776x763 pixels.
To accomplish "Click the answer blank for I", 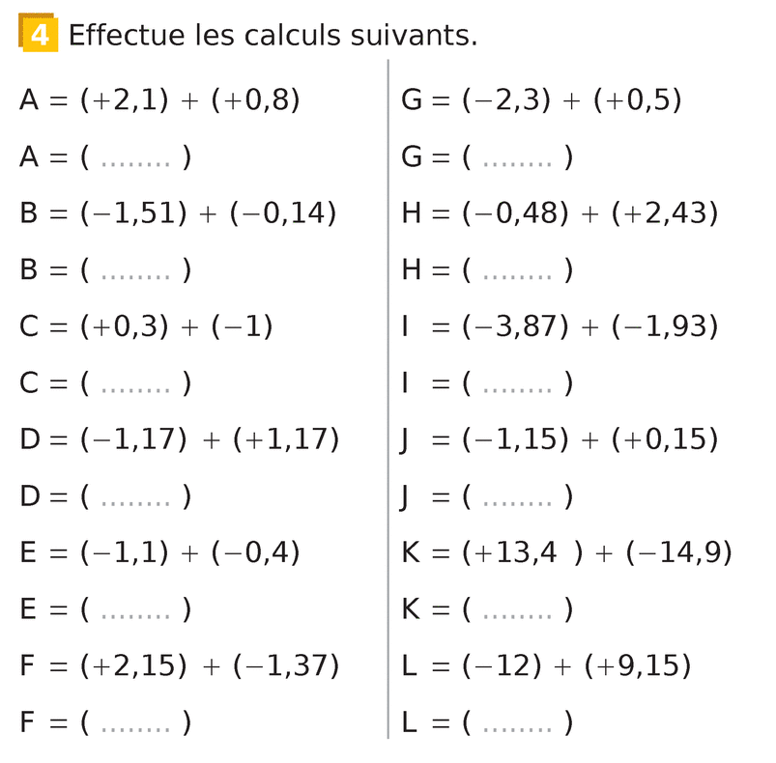I will point(517,384).
